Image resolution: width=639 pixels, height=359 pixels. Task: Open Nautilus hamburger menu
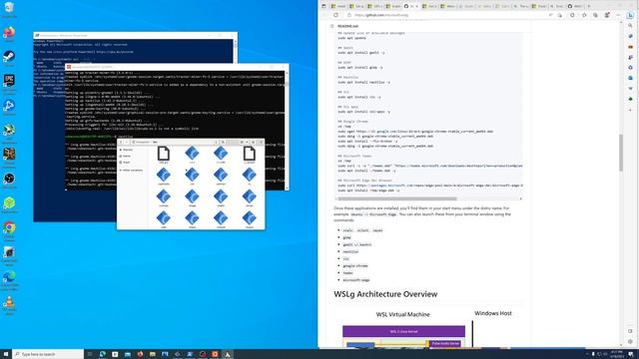tap(253, 142)
